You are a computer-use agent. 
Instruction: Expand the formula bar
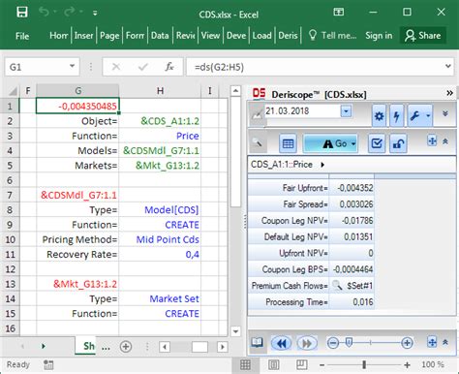point(447,66)
